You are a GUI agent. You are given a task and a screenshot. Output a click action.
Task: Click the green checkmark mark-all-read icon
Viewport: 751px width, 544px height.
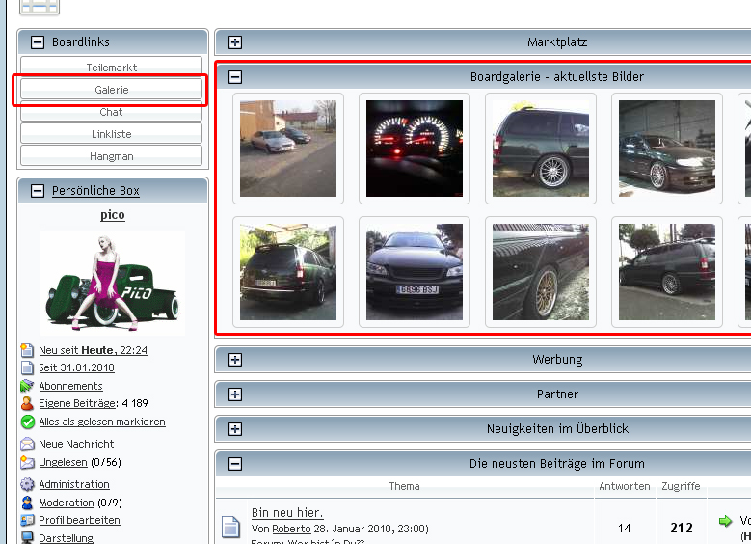[27, 422]
